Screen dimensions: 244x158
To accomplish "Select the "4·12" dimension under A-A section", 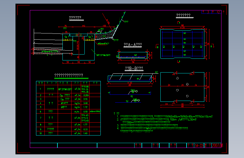I will (133, 60).
